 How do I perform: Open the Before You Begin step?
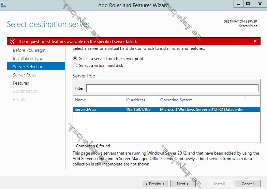tap(29, 50)
